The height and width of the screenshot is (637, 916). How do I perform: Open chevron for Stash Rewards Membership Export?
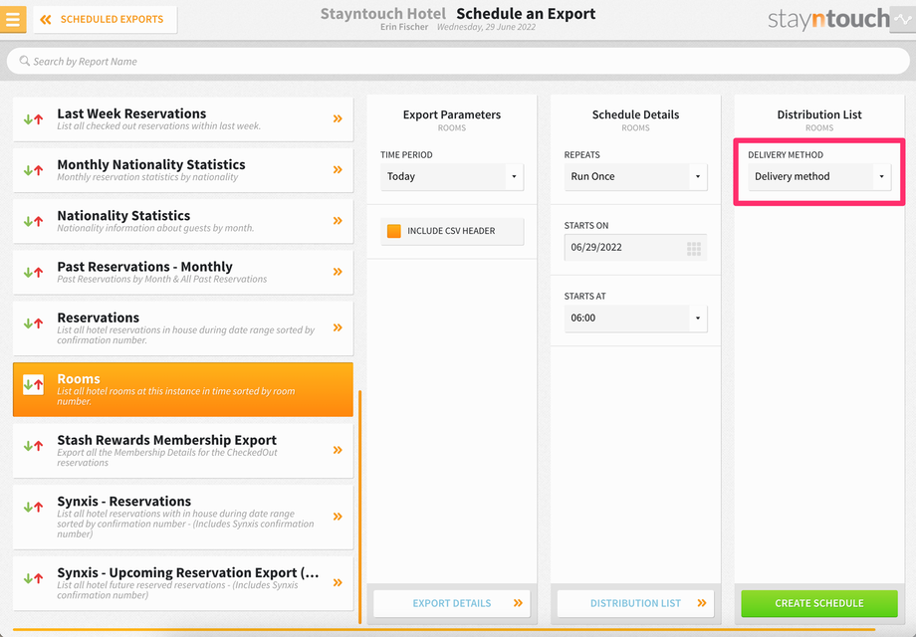pyautogui.click(x=338, y=450)
